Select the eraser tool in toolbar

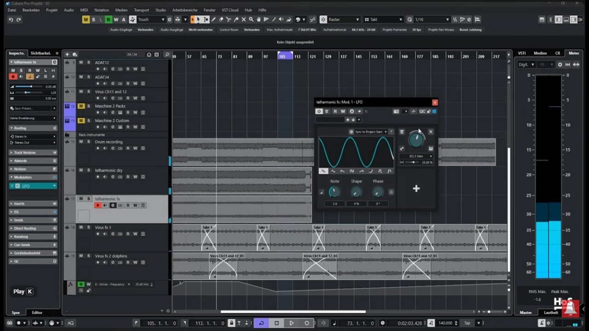(x=221, y=19)
